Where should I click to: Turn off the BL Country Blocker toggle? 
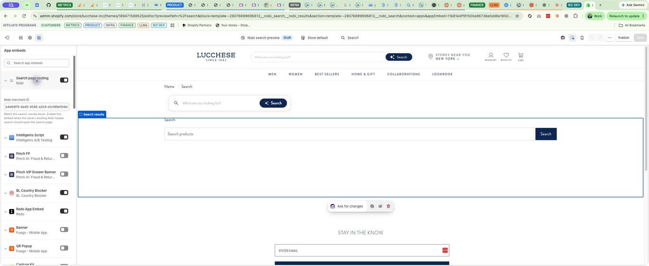pos(64,192)
